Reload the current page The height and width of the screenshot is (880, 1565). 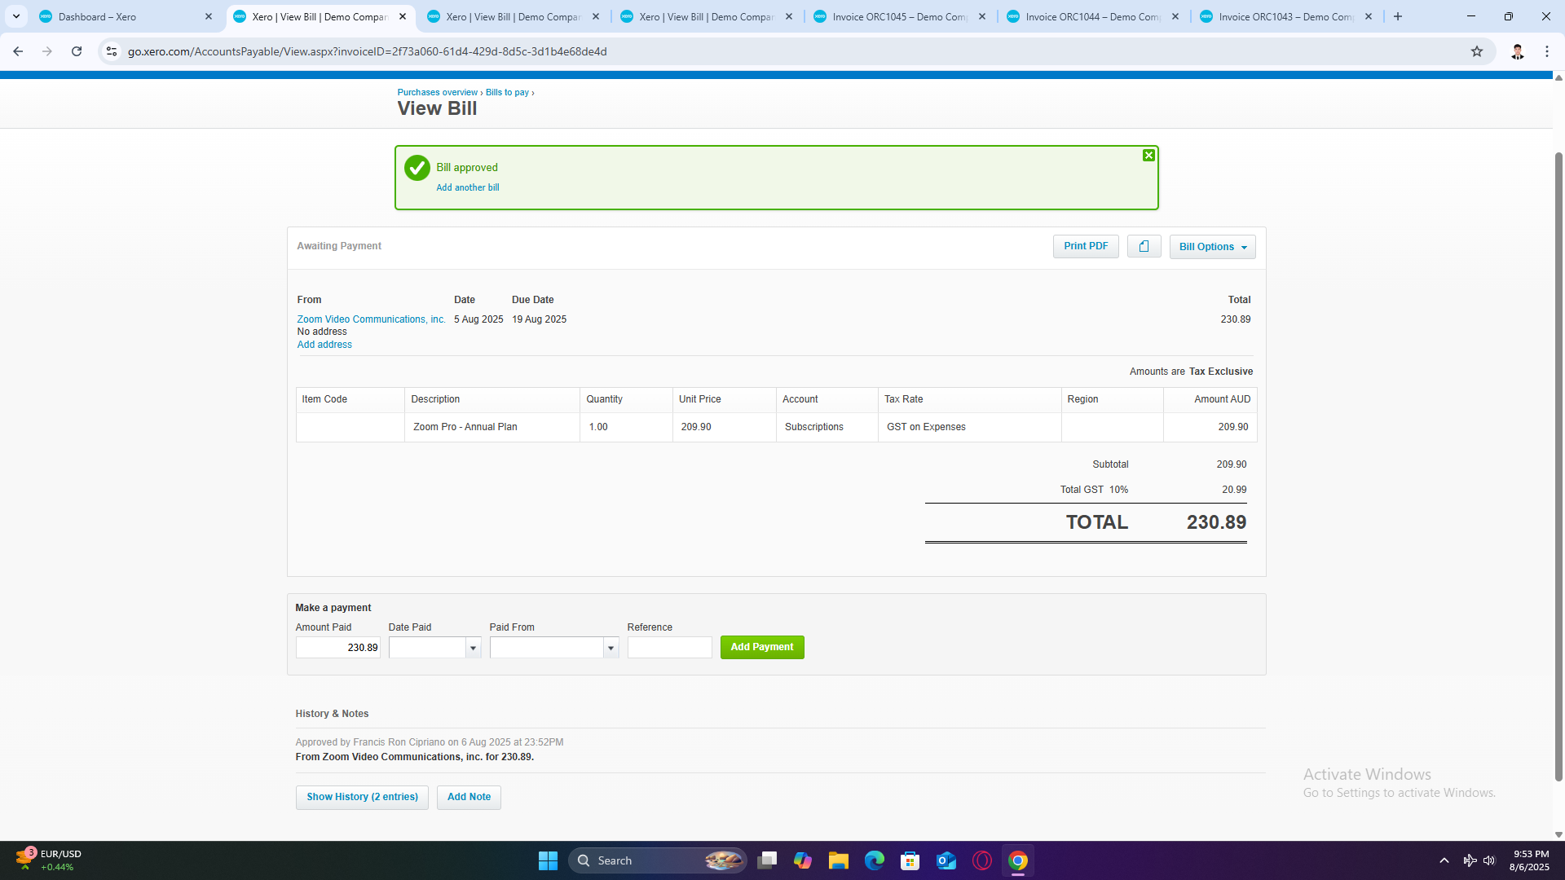pos(77,51)
